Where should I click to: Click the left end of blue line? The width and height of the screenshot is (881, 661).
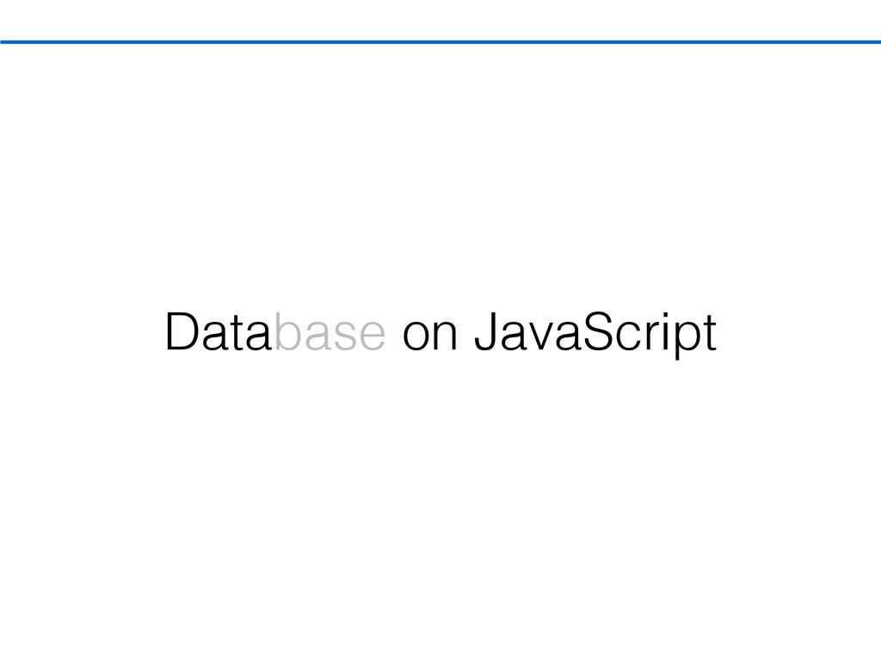pyautogui.click(x=4, y=41)
